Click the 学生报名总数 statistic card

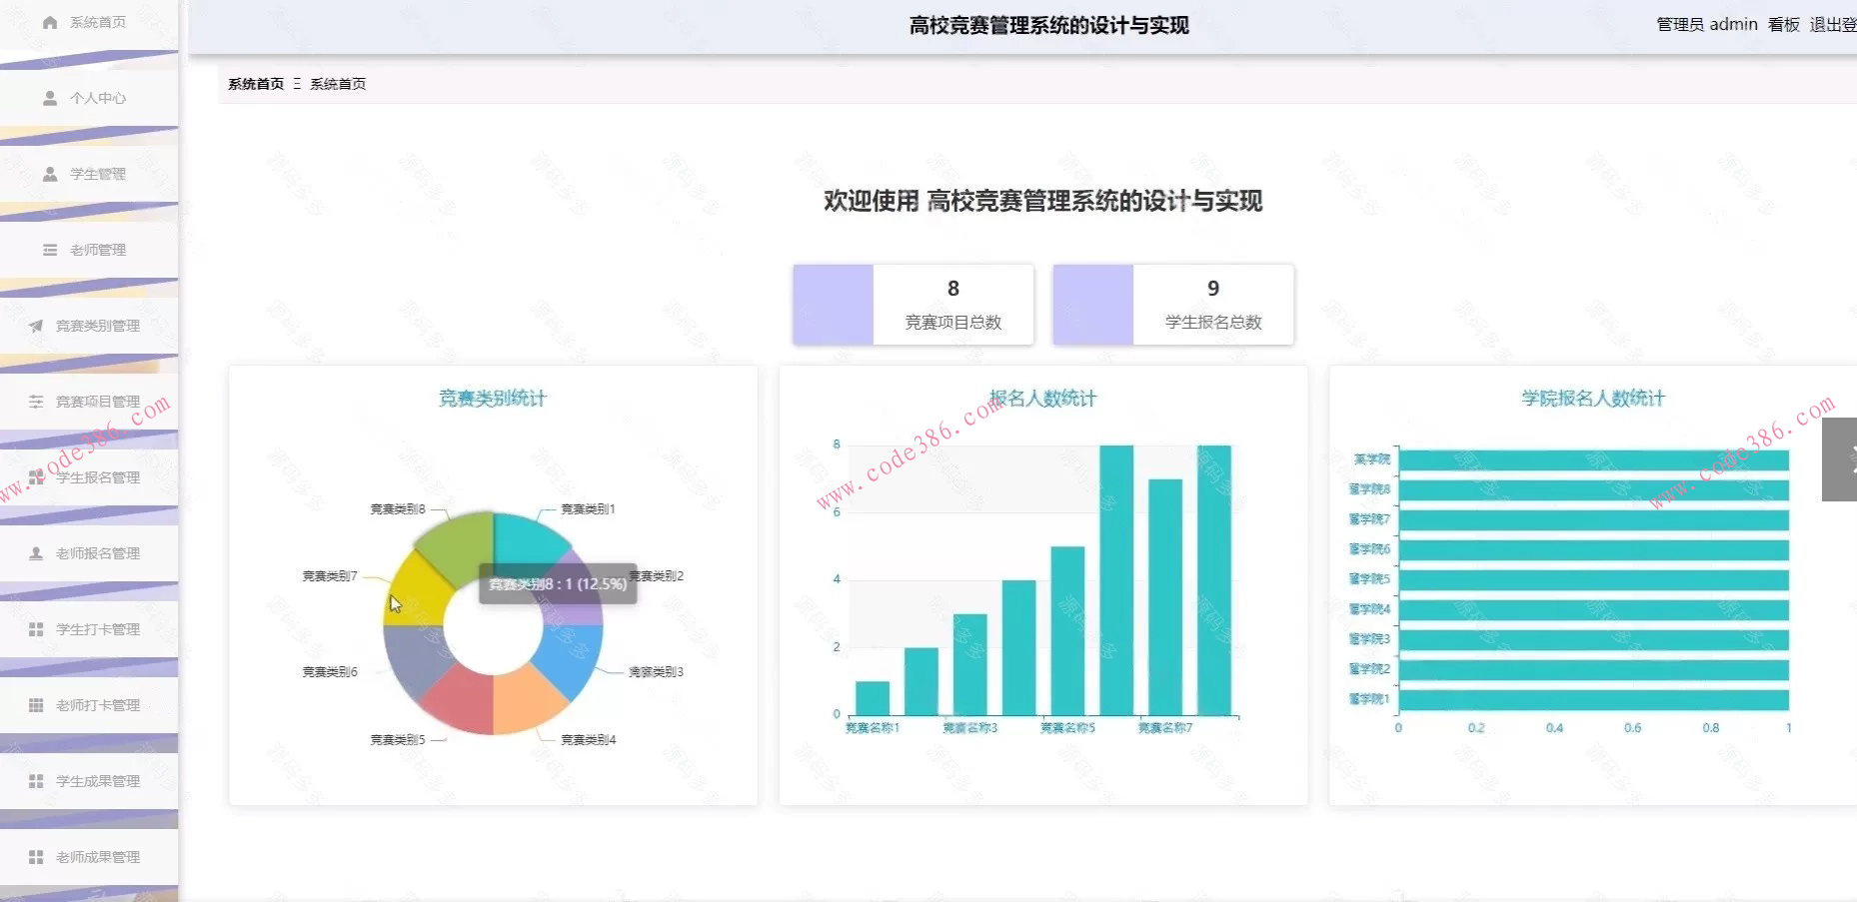tap(1172, 305)
